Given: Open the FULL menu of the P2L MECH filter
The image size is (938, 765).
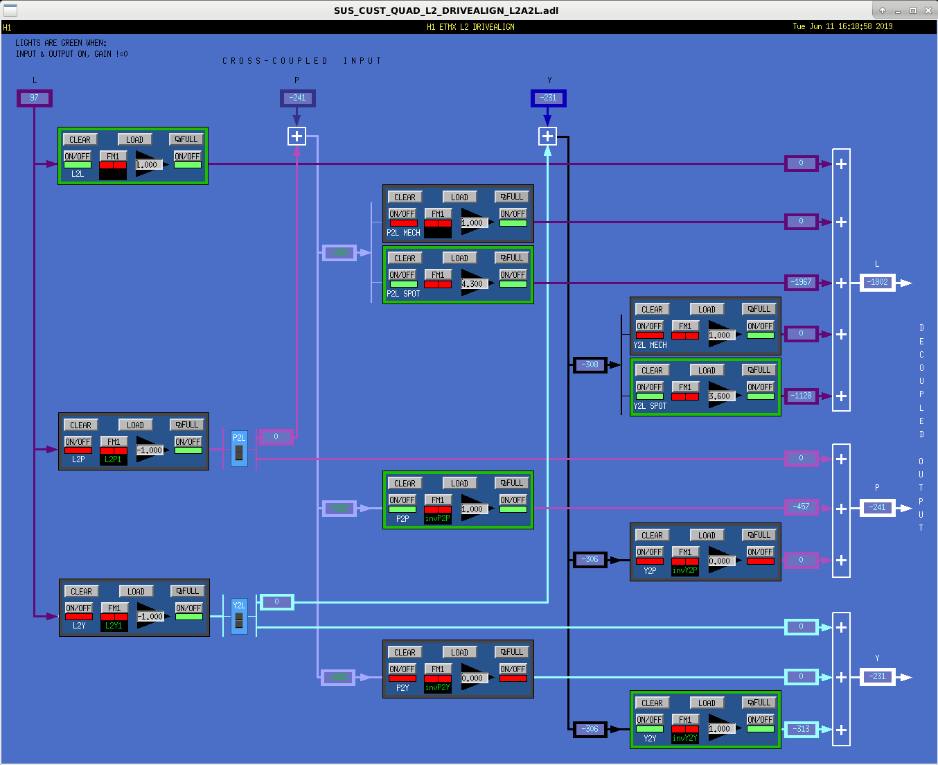Looking at the screenshot, I should (x=512, y=197).
